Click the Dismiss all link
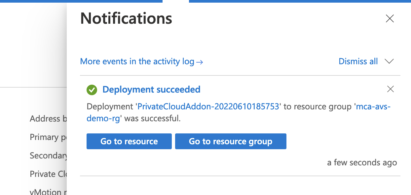This screenshot has width=411, height=195. pos(358,62)
